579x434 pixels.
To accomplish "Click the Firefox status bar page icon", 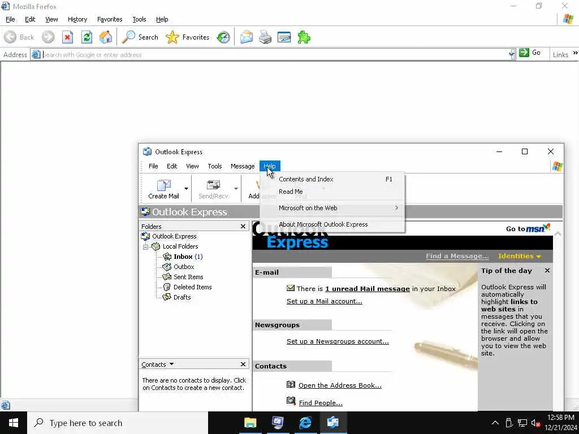I will tap(5, 406).
